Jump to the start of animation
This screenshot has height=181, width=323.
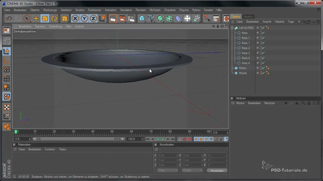pyautogui.click(x=148, y=139)
